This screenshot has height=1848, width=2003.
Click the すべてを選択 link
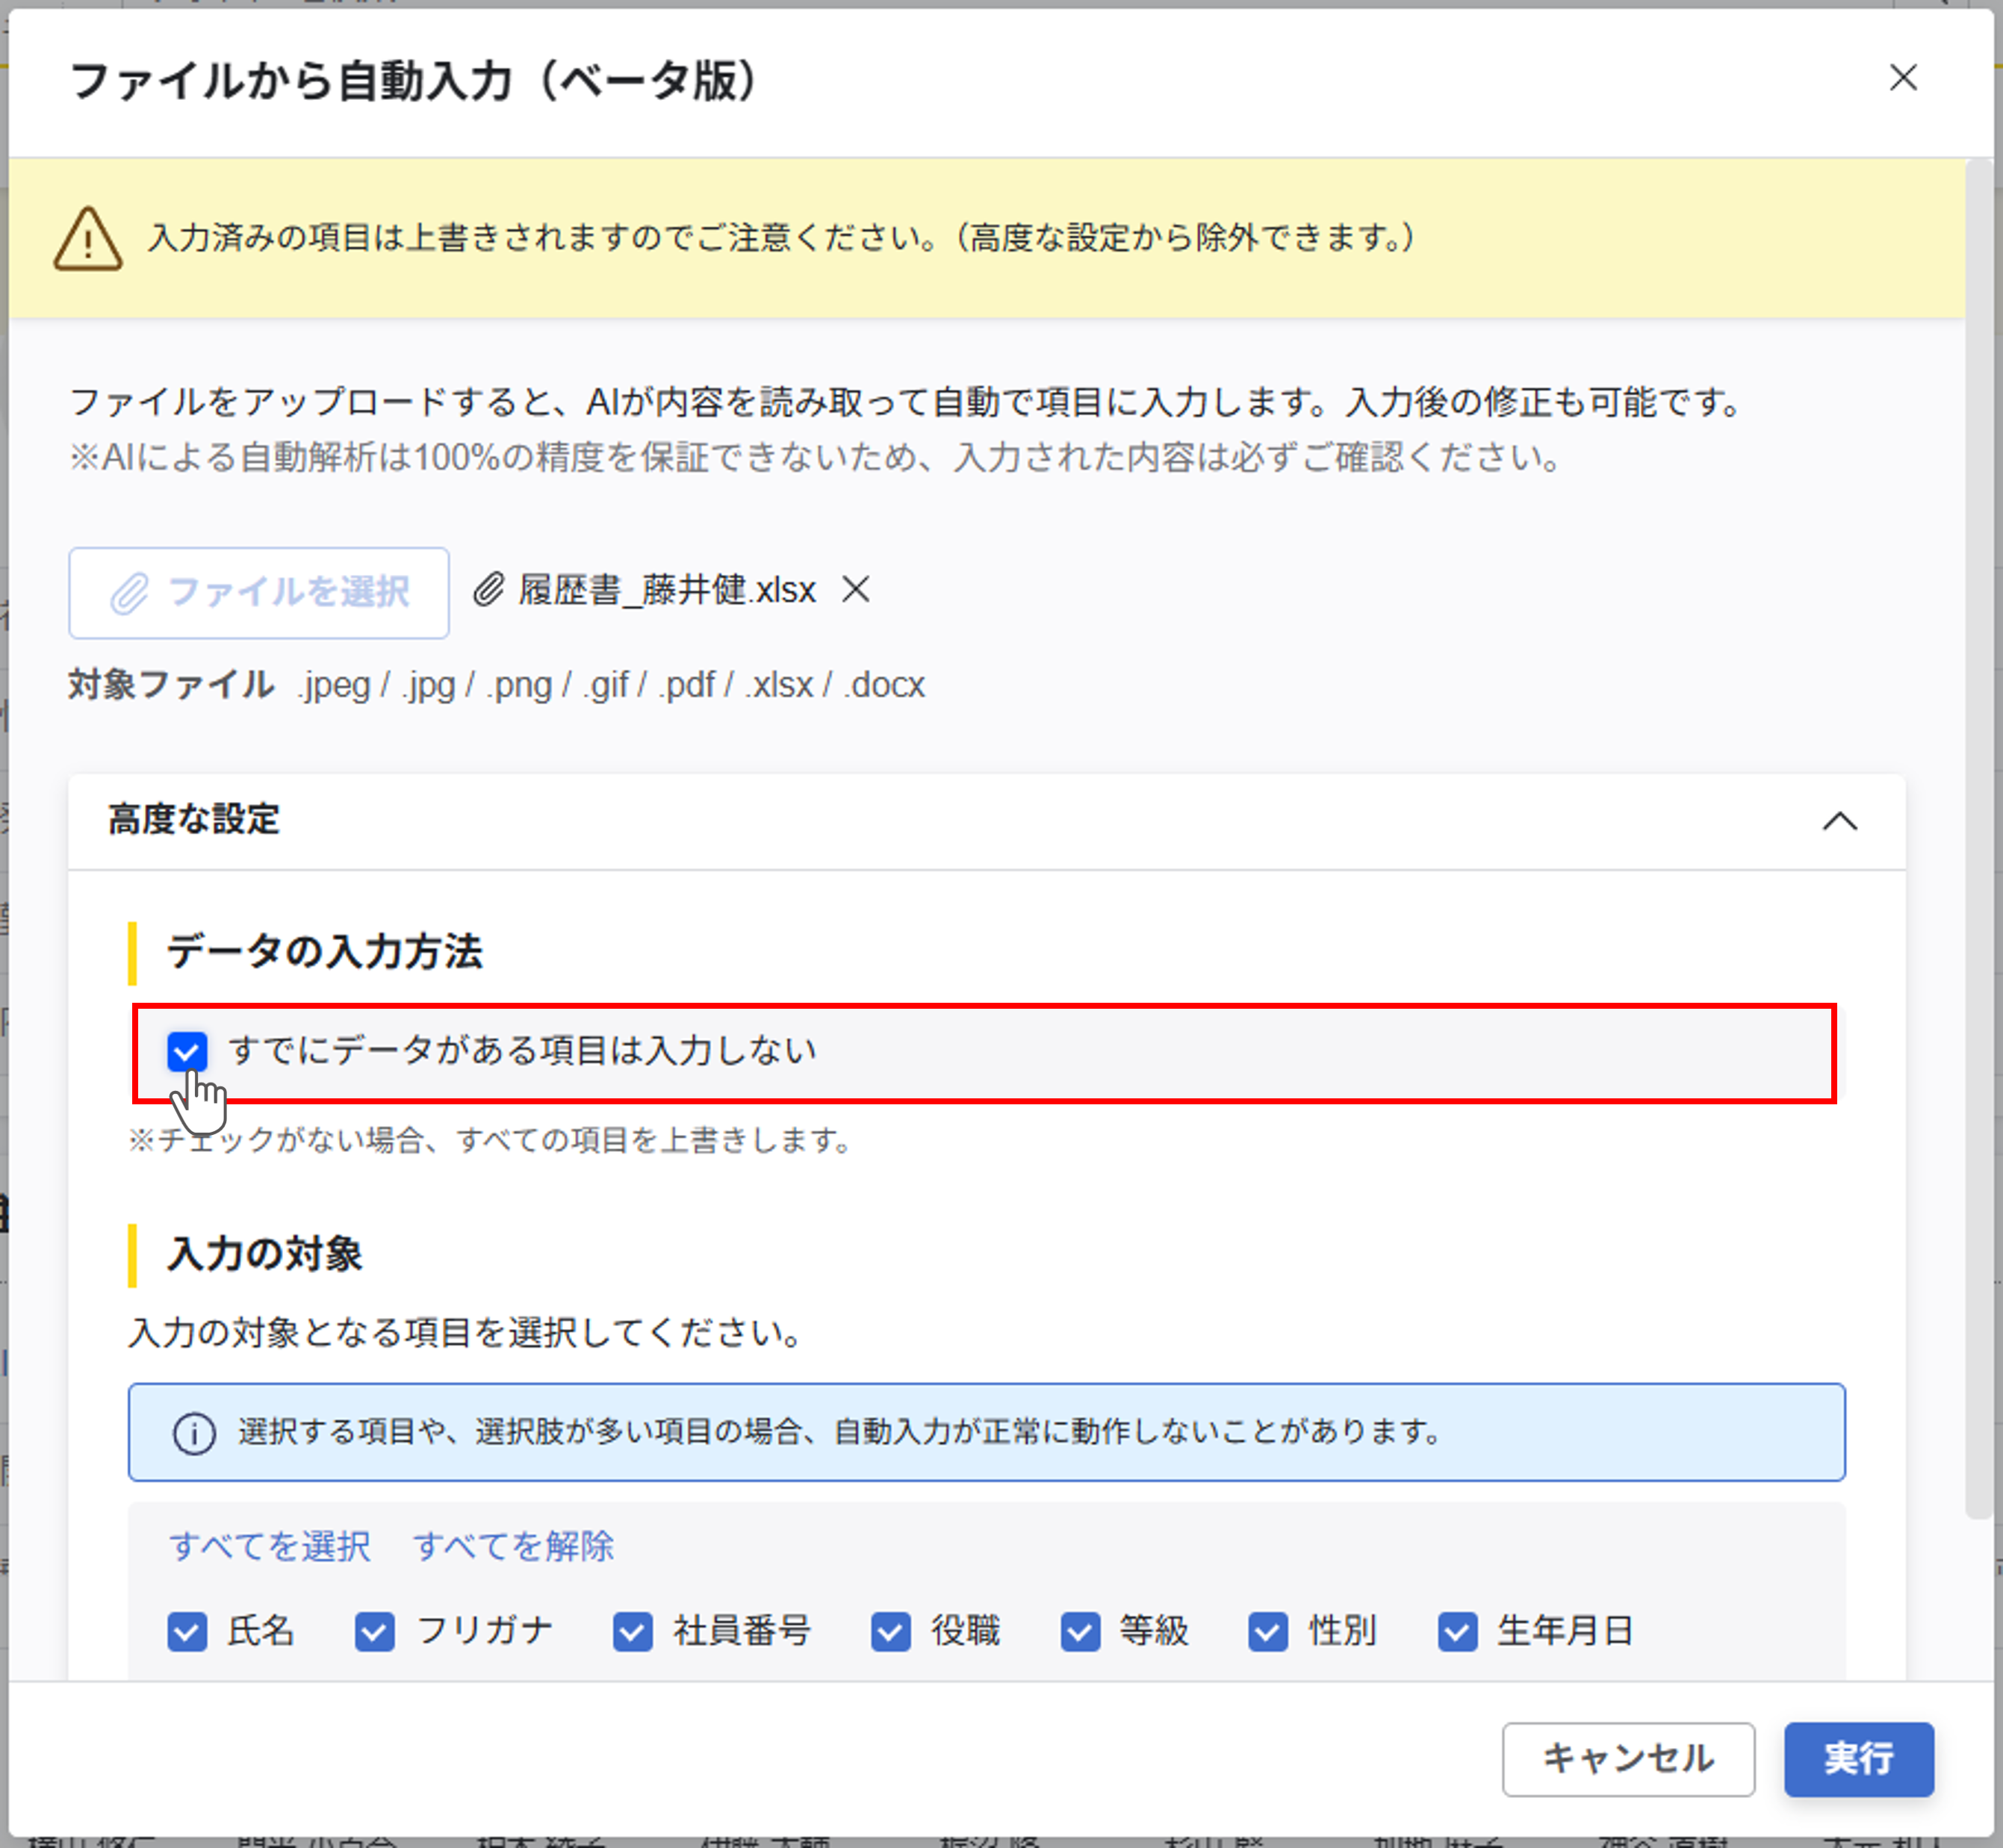click(270, 1546)
